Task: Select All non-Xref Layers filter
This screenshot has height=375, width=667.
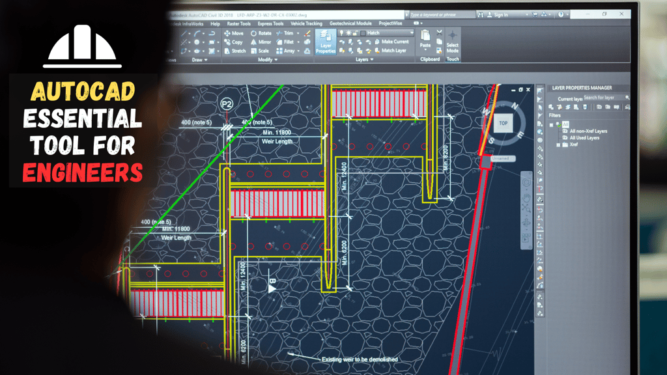Action: (x=588, y=132)
